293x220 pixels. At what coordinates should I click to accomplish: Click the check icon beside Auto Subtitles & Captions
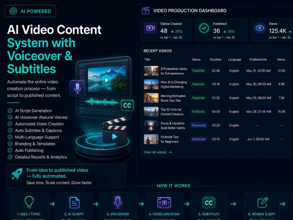pyautogui.click(x=10, y=131)
